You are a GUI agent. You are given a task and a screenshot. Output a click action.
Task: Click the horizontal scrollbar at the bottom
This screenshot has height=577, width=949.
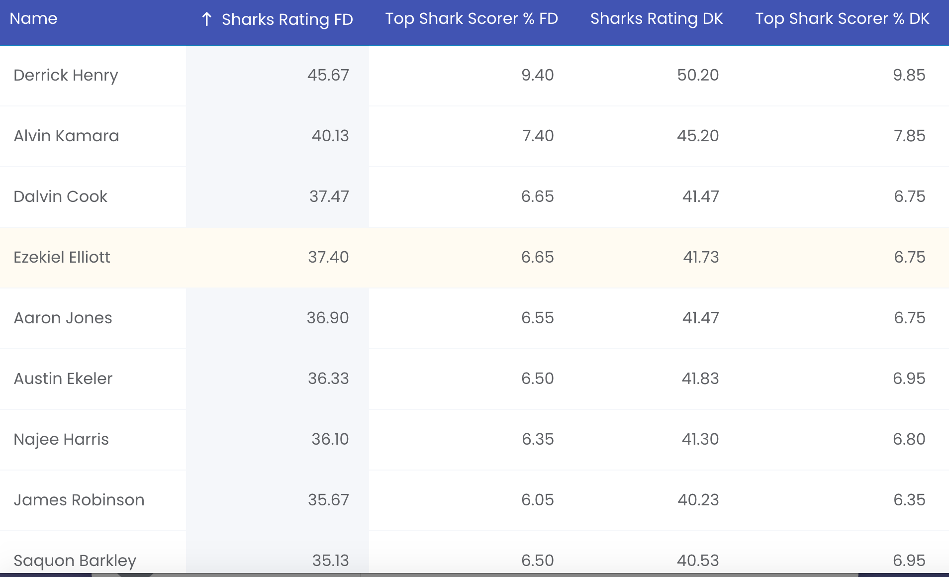(x=474, y=575)
